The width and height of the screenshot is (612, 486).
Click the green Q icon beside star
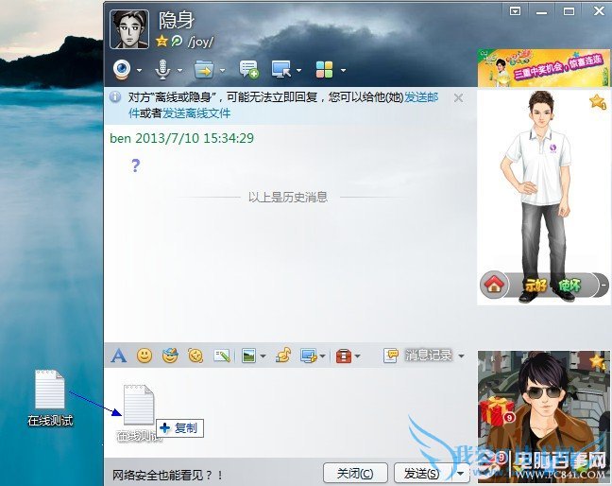point(178,41)
